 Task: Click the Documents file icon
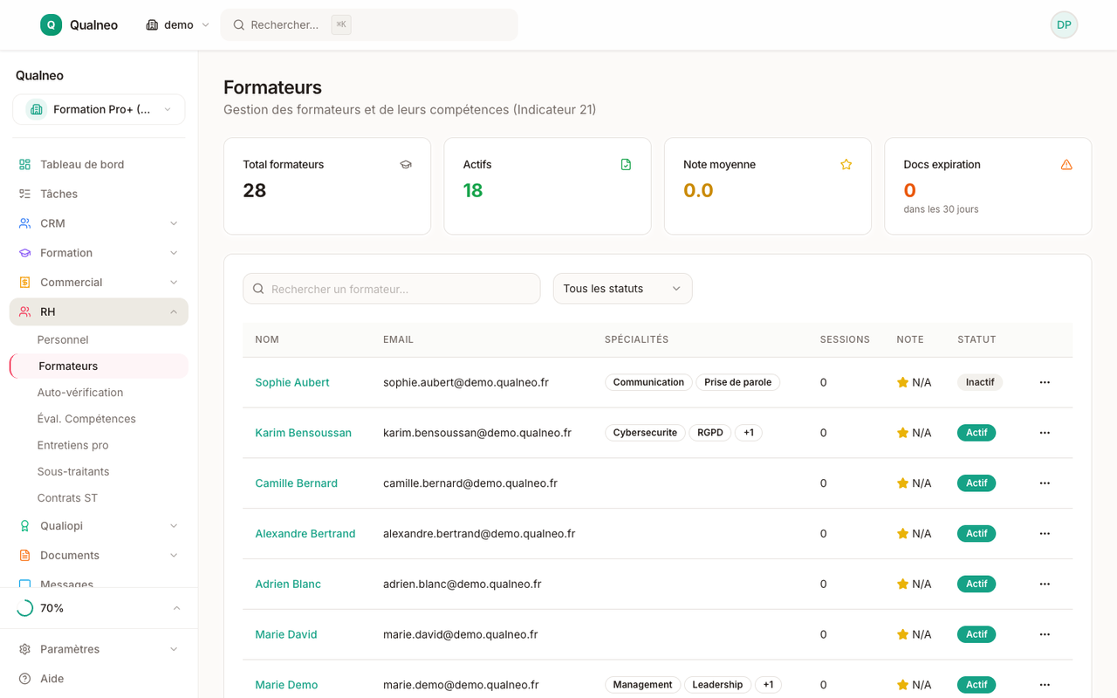[24, 555]
